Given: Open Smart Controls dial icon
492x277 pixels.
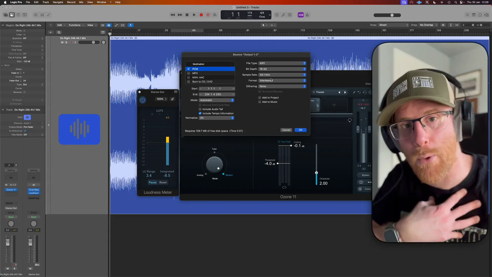Looking at the screenshot, I should tap(36, 15).
